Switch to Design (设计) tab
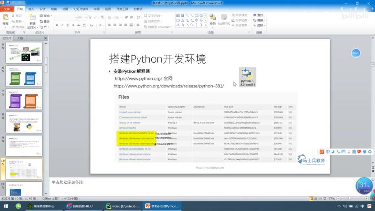The height and width of the screenshot is (211, 375). coord(42,9)
